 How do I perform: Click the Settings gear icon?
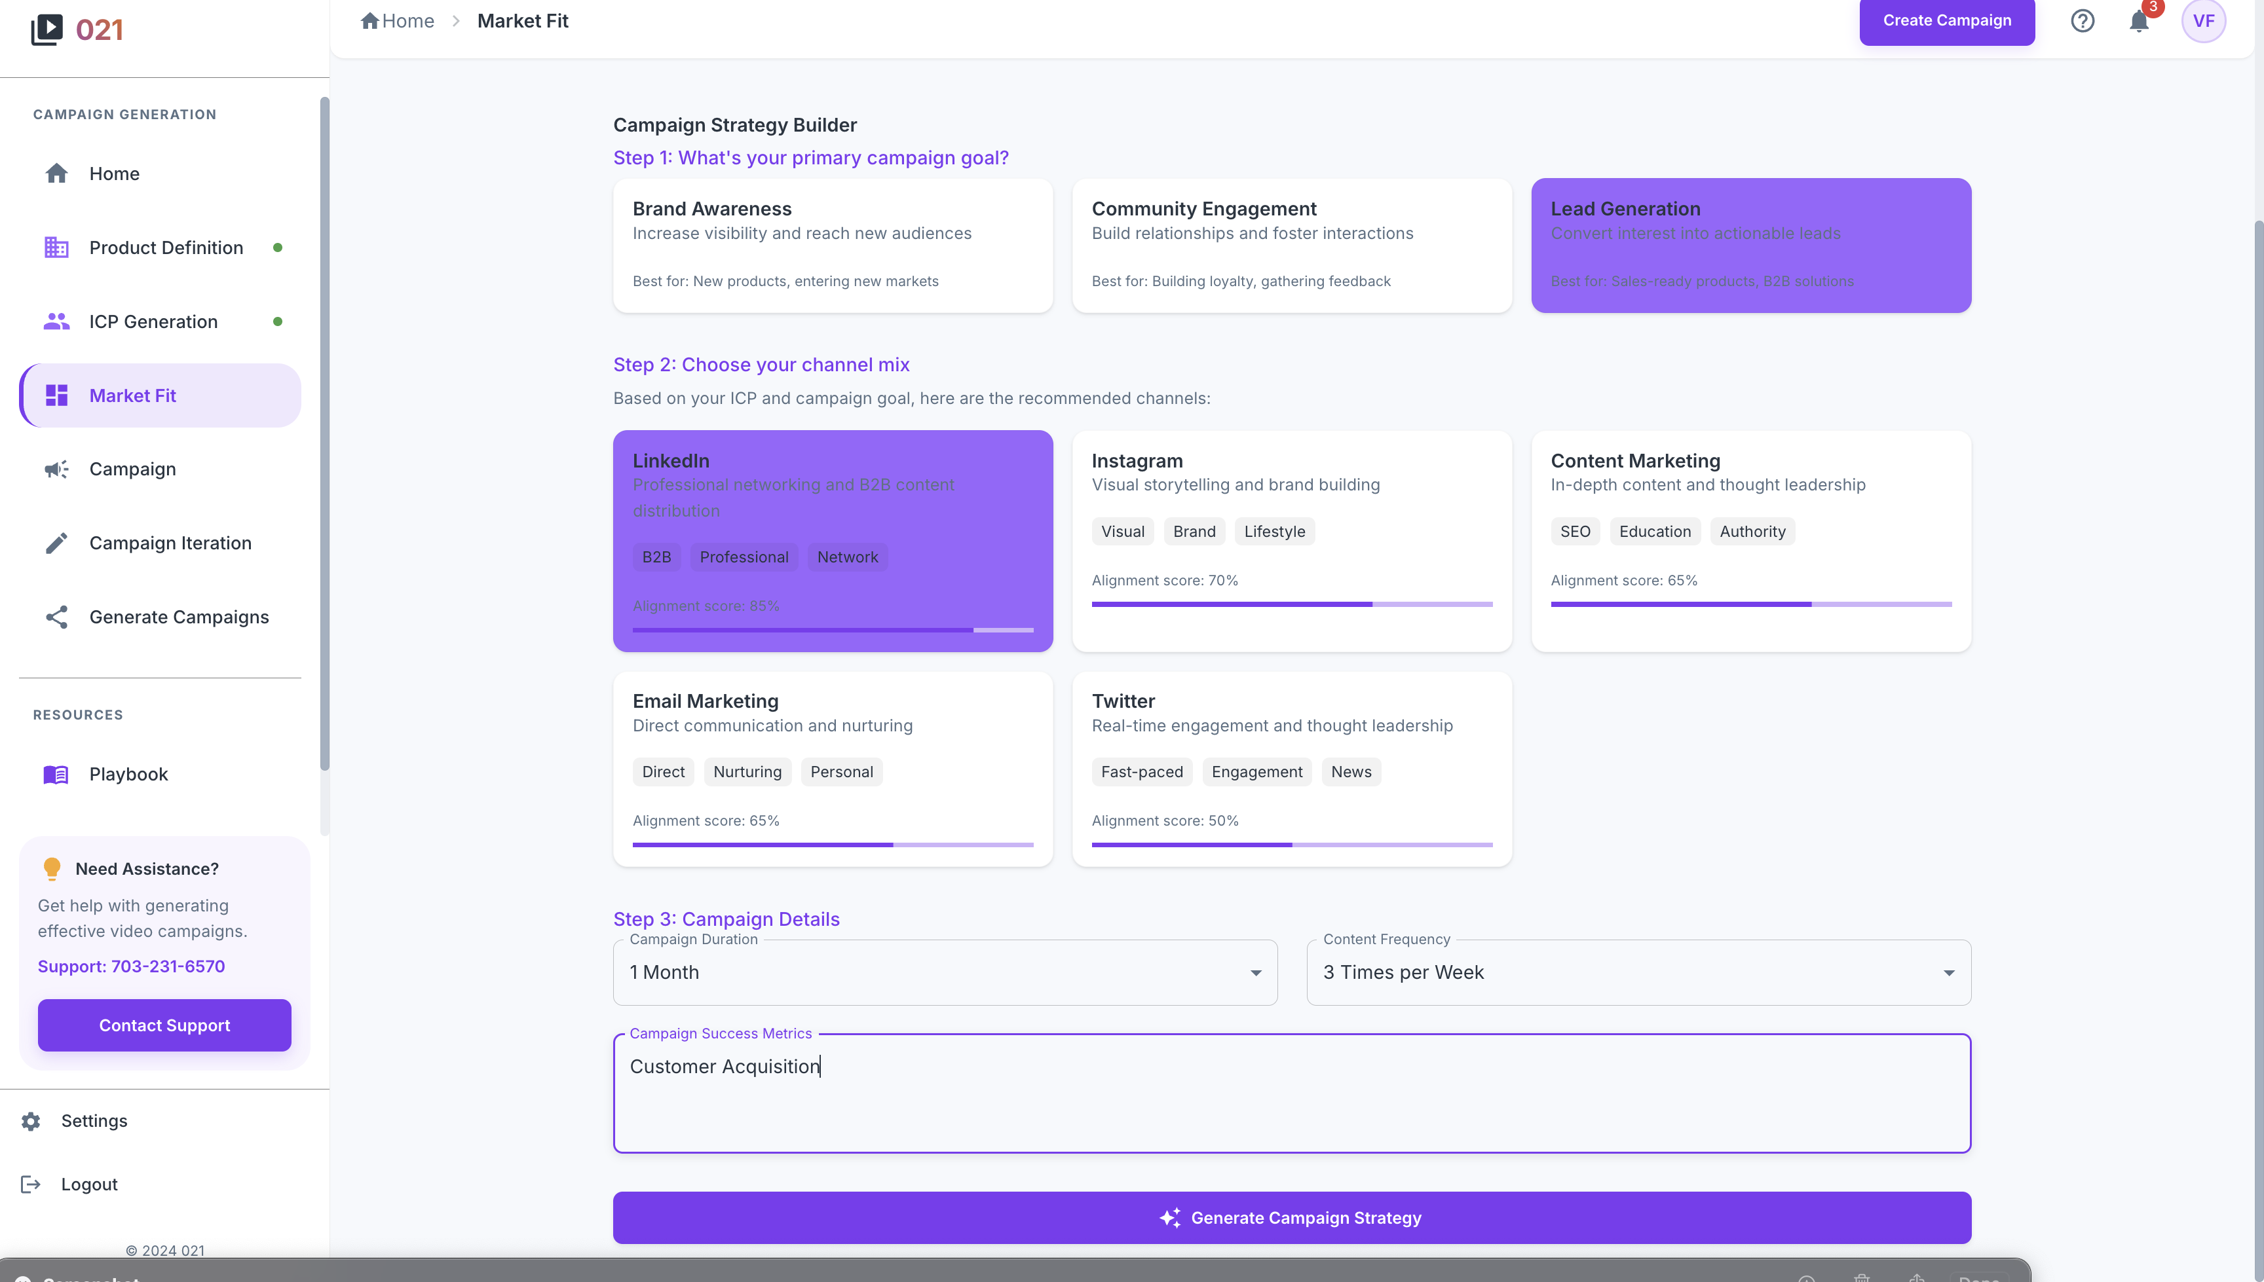[x=31, y=1121]
